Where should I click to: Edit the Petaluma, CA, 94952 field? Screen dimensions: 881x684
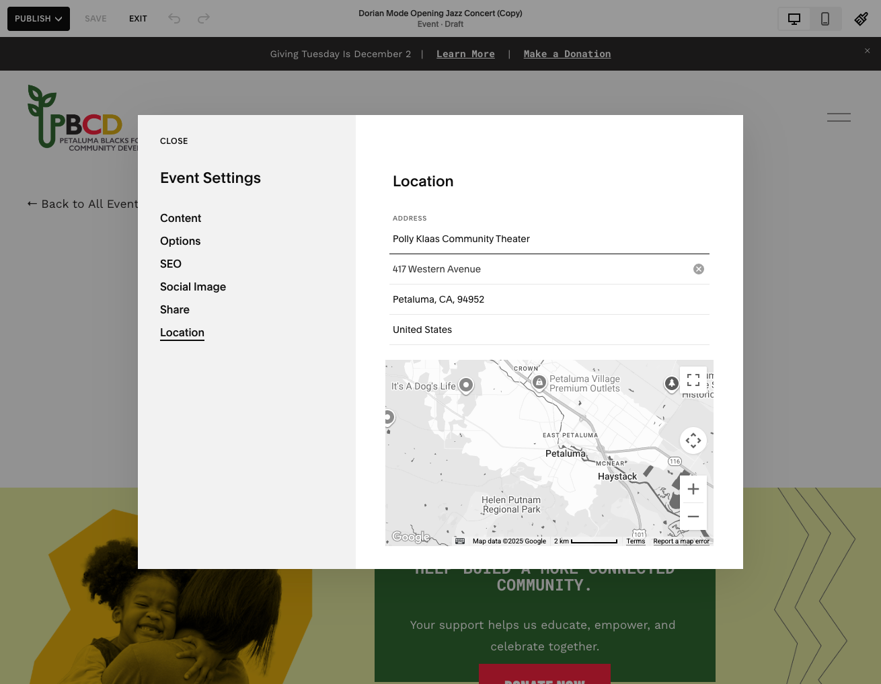[549, 299]
